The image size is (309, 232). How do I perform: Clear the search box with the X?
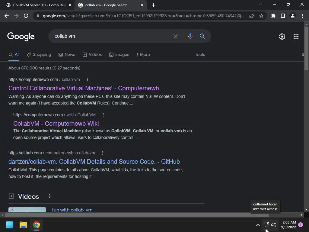click(x=175, y=36)
